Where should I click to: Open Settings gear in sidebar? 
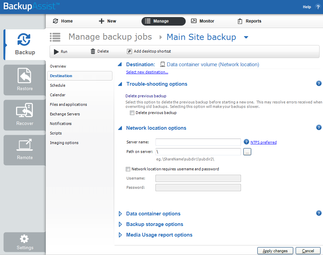pyautogui.click(x=25, y=242)
